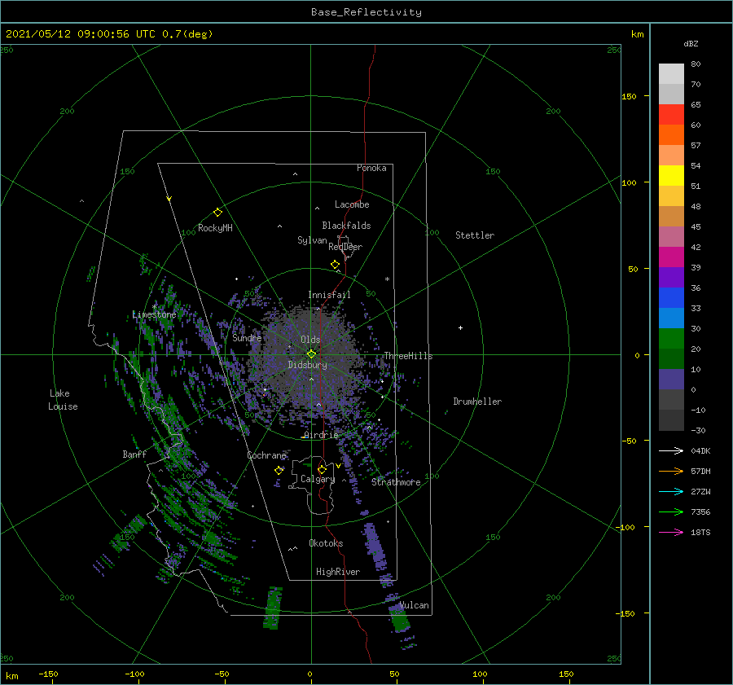The image size is (733, 685).
Task: Click the Cochrane town label
Action: click(x=266, y=455)
